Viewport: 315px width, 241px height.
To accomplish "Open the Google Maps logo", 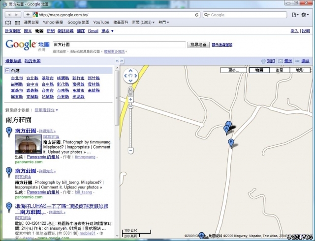I will click(28, 45).
